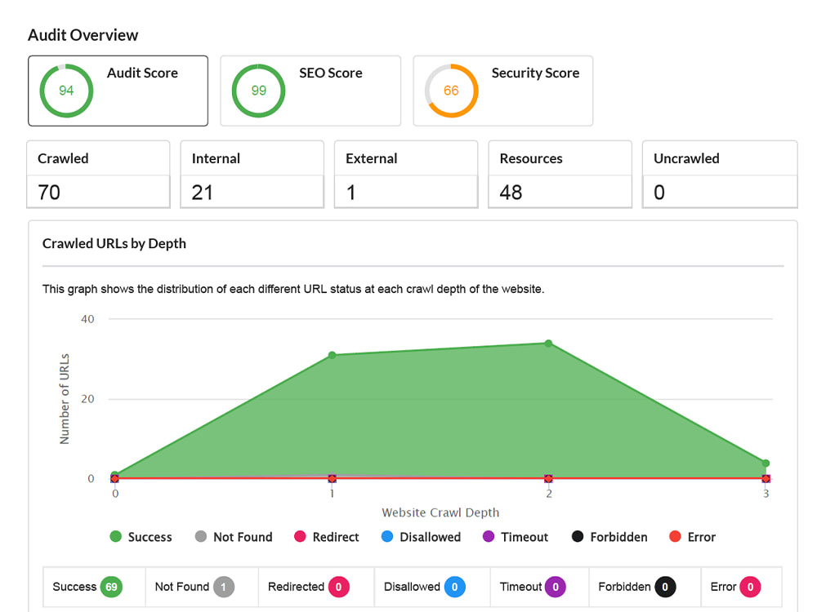Click the Number of URLs axis label
The width and height of the screenshot is (817, 612).
(x=64, y=399)
